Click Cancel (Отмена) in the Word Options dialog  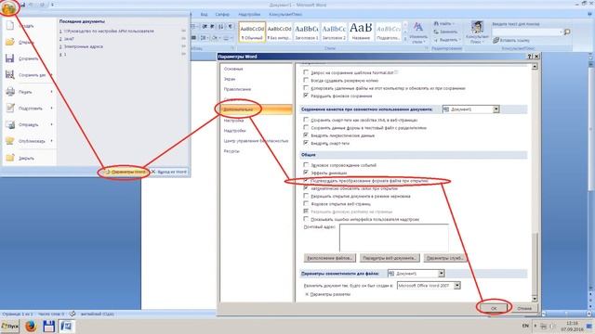tap(524, 308)
